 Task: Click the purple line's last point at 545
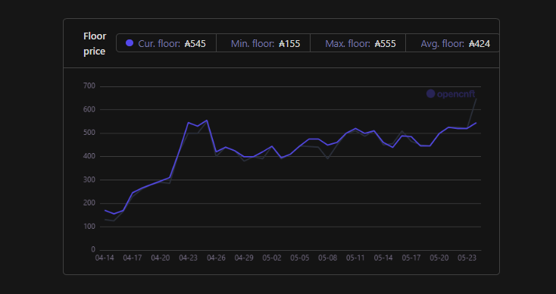[x=476, y=123]
